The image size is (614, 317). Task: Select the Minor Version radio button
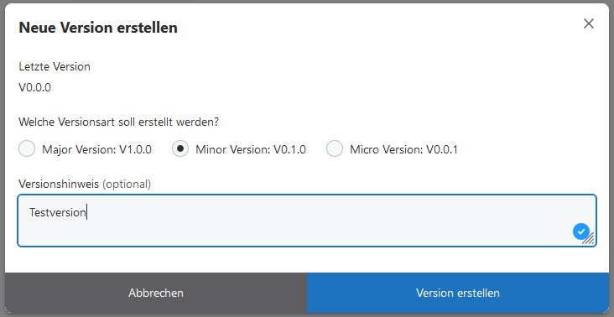click(180, 148)
